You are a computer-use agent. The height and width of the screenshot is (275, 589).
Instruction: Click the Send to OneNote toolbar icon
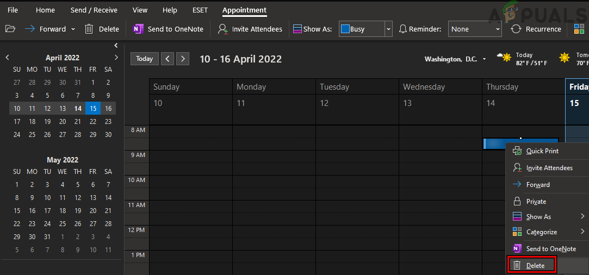click(x=138, y=29)
